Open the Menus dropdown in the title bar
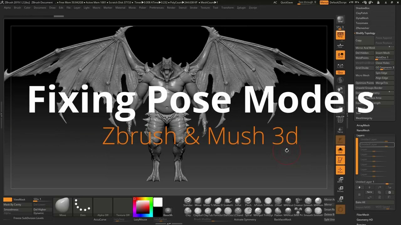Viewport: 401px width, 225px height. (324, 2)
